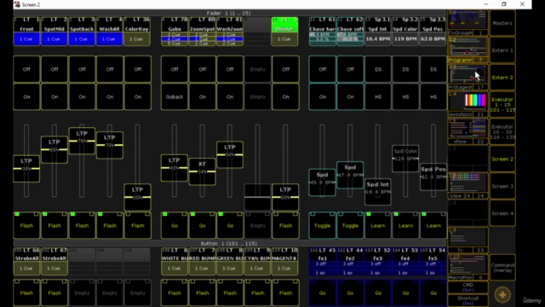The image size is (545, 307).
Task: Click the Learn button for Spd Pos
Action: click(x=433, y=225)
